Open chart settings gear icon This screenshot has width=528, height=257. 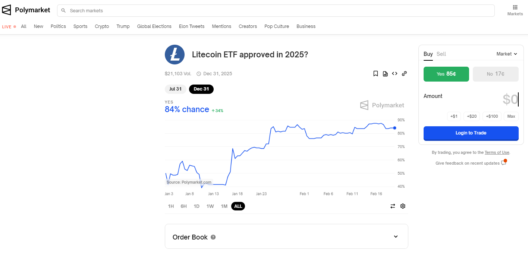tap(403, 206)
